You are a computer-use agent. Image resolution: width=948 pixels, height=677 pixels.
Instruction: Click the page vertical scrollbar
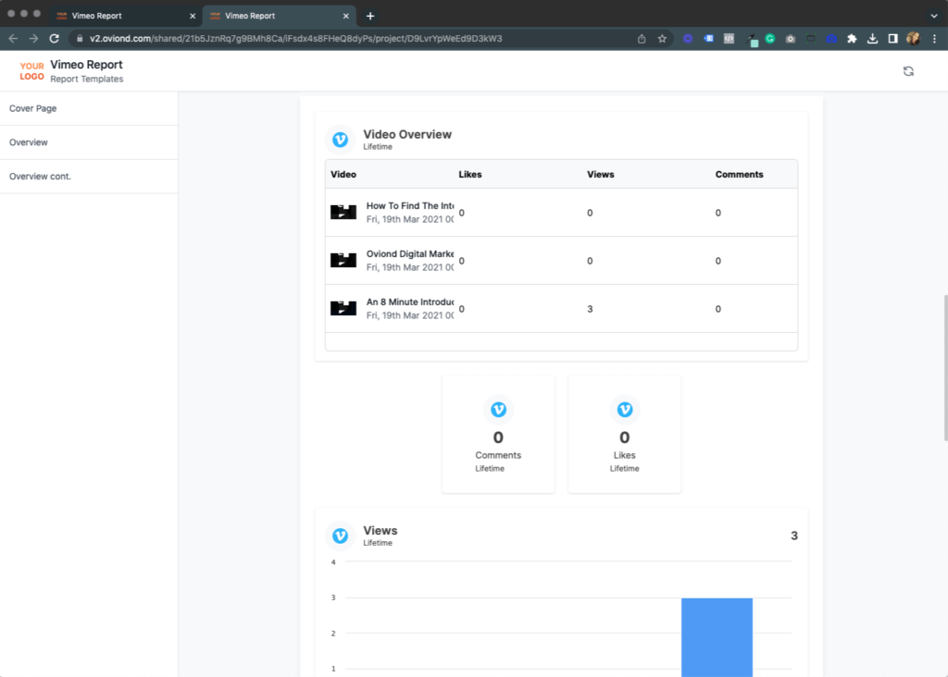(944, 368)
